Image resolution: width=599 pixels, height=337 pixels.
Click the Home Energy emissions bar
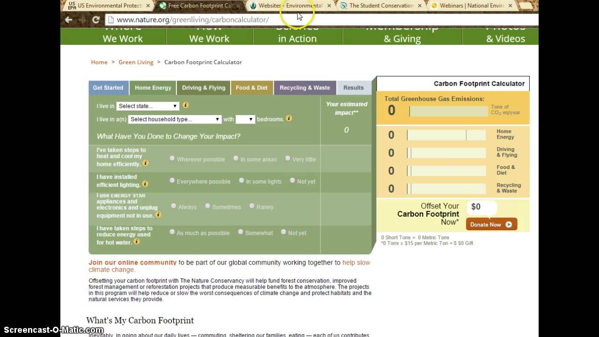click(x=446, y=135)
